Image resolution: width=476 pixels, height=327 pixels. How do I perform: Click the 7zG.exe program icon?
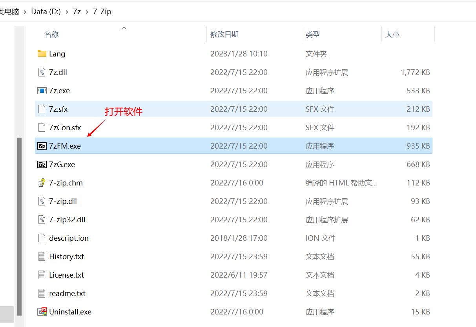[x=42, y=164]
